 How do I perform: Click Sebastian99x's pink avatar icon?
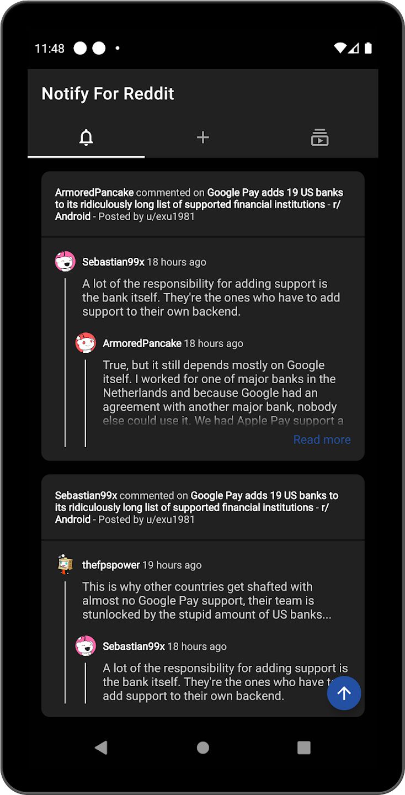[x=66, y=261]
